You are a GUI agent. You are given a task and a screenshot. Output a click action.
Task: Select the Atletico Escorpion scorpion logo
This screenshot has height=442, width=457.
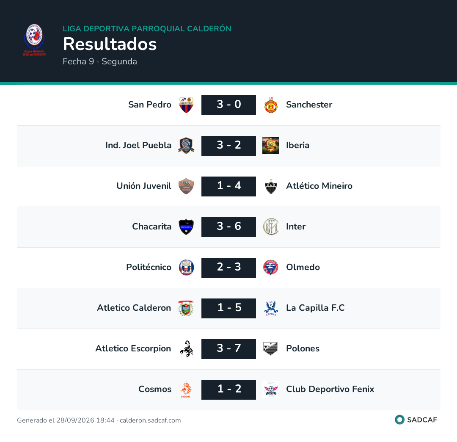186,349
